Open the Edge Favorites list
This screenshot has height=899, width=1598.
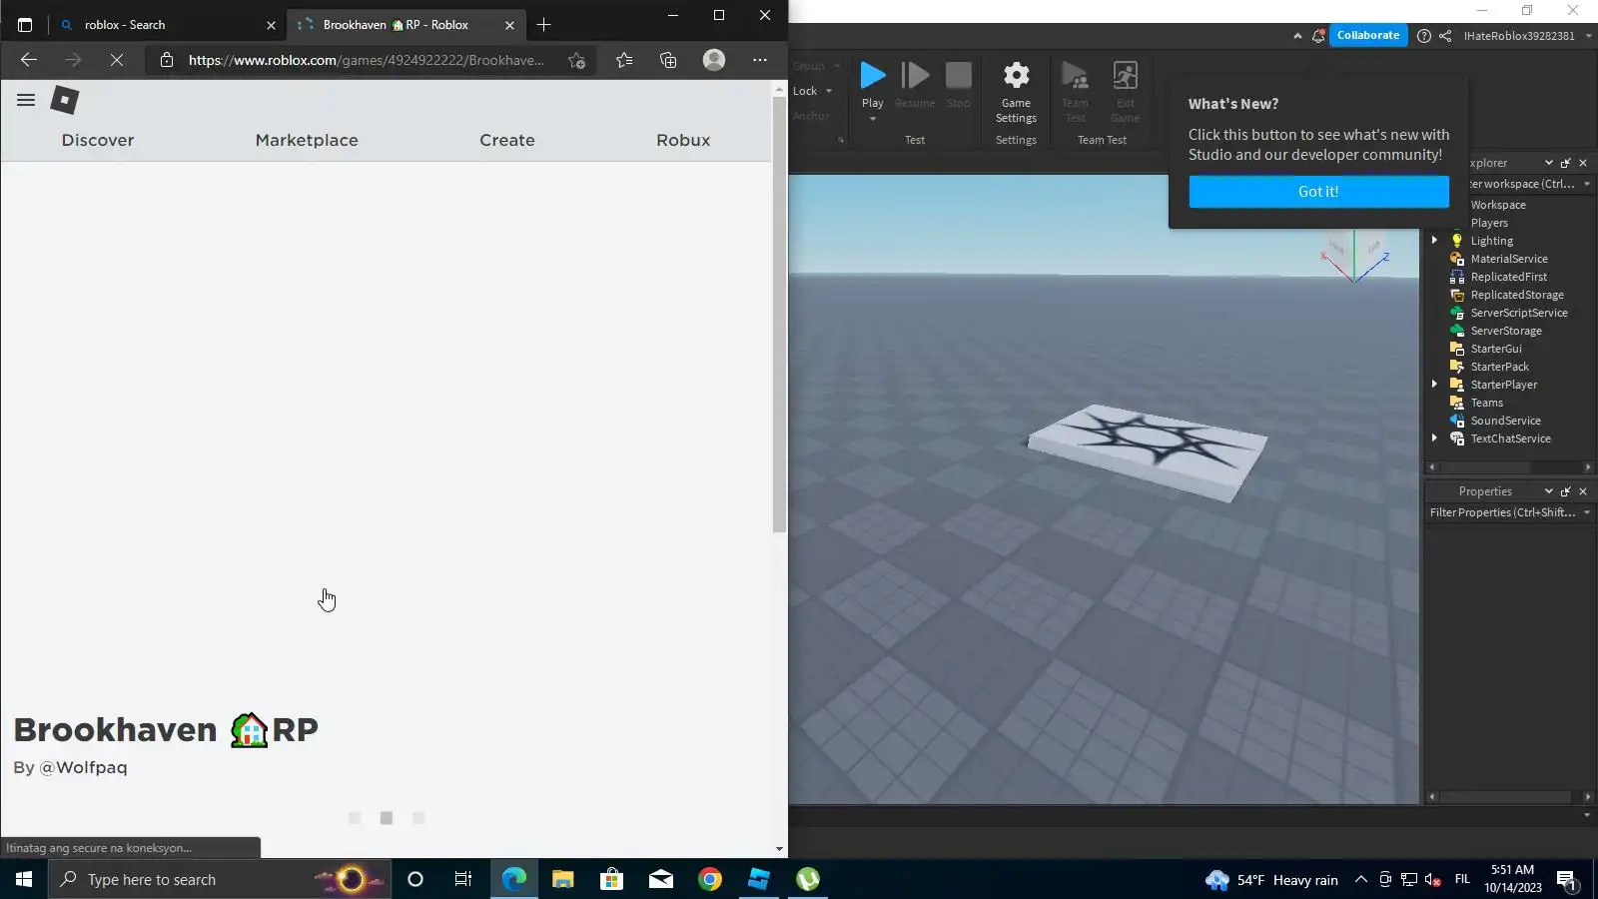click(624, 60)
